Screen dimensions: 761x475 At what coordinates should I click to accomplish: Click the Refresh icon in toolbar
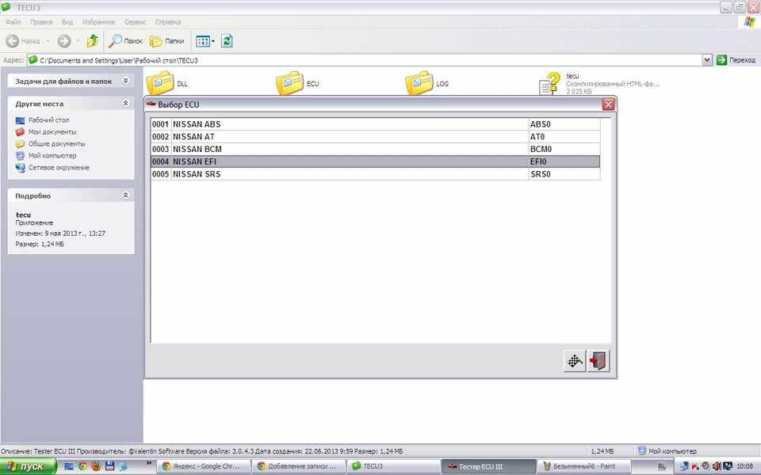click(x=227, y=41)
